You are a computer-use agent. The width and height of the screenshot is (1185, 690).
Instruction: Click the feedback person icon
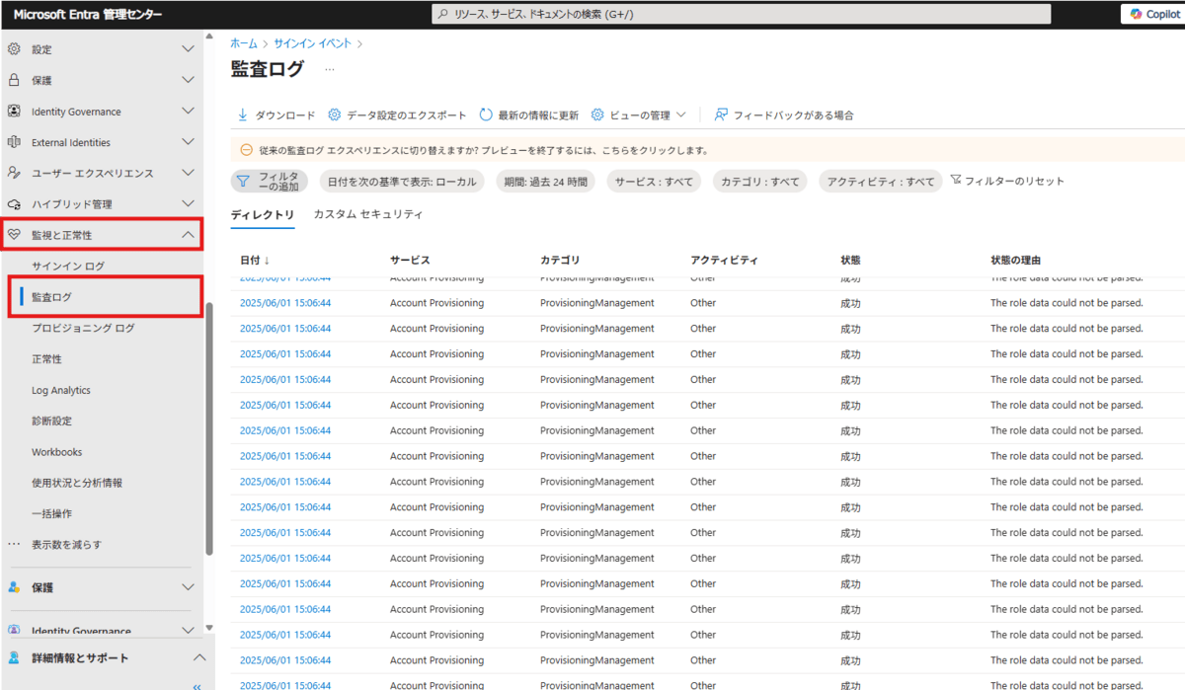pyautogui.click(x=721, y=115)
